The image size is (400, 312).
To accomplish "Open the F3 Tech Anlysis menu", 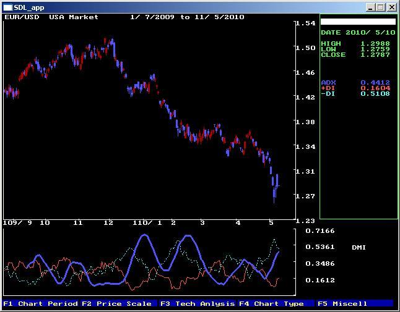I will point(198,303).
